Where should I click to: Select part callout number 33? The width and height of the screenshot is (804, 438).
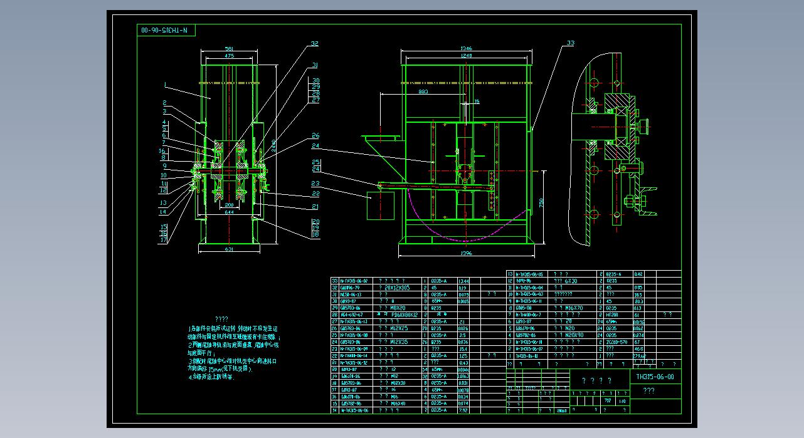pyautogui.click(x=569, y=43)
